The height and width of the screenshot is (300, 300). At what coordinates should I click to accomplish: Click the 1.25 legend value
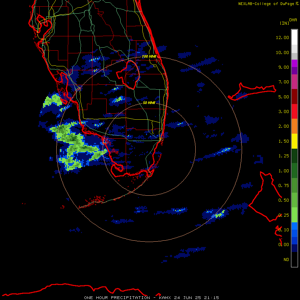[x=284, y=156]
